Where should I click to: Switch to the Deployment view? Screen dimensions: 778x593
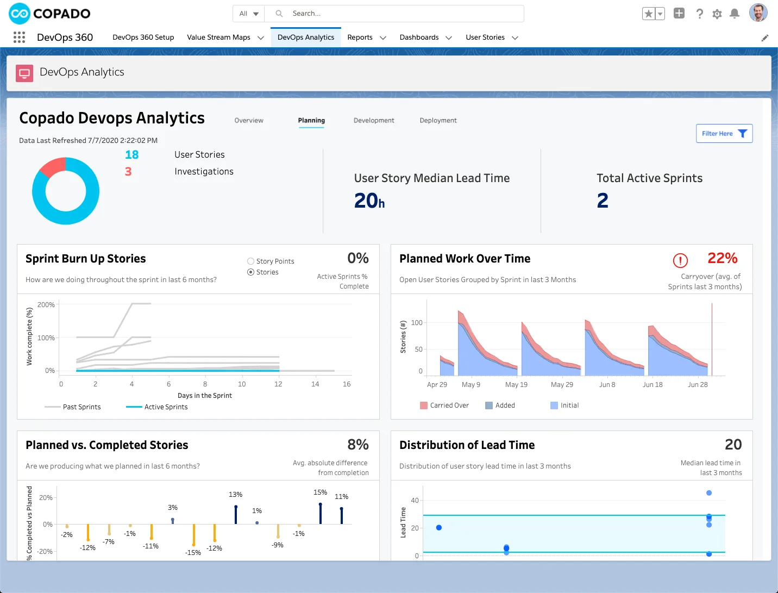pyautogui.click(x=438, y=121)
